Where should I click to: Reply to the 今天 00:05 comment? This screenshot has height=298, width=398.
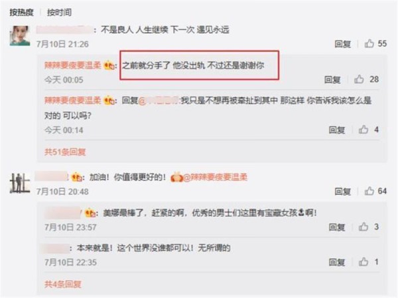tap(332, 79)
